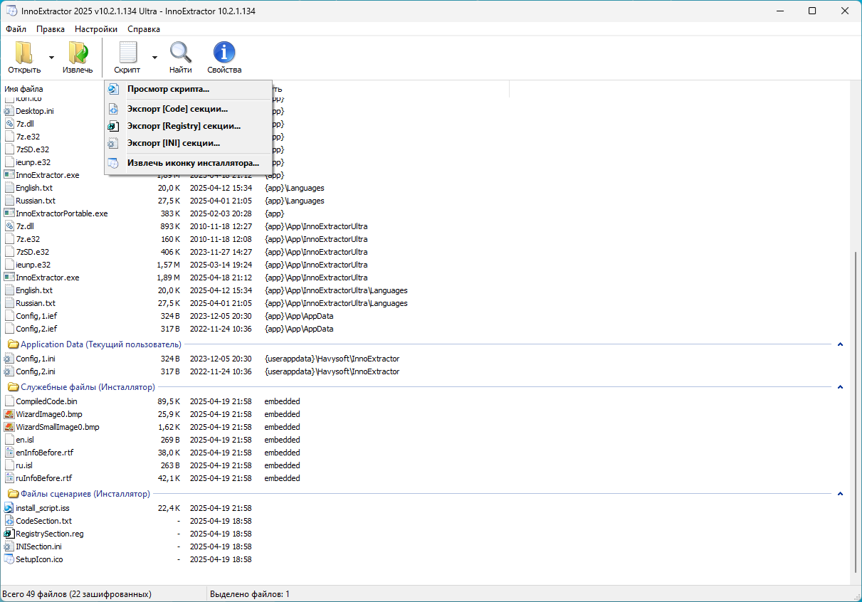Click the Script (Скрипт) toolbar button
Screen dimensions: 862x602
tap(127, 58)
